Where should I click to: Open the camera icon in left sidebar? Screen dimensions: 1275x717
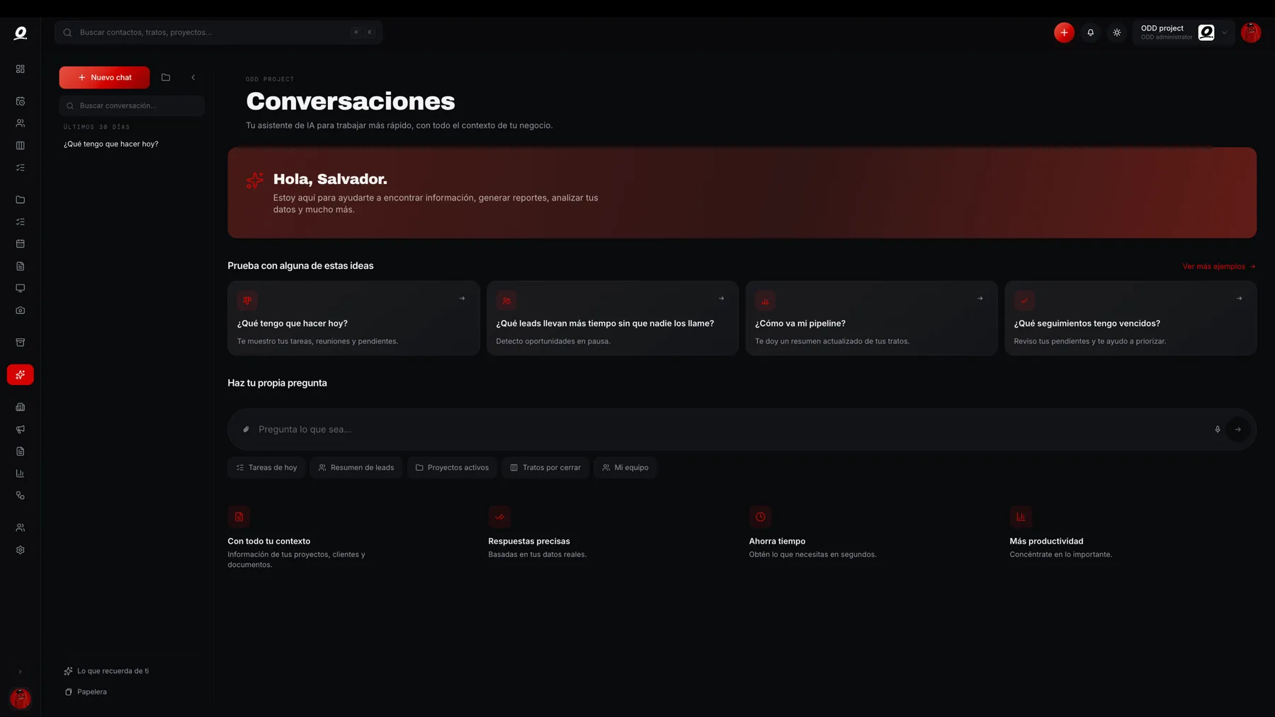point(20,310)
